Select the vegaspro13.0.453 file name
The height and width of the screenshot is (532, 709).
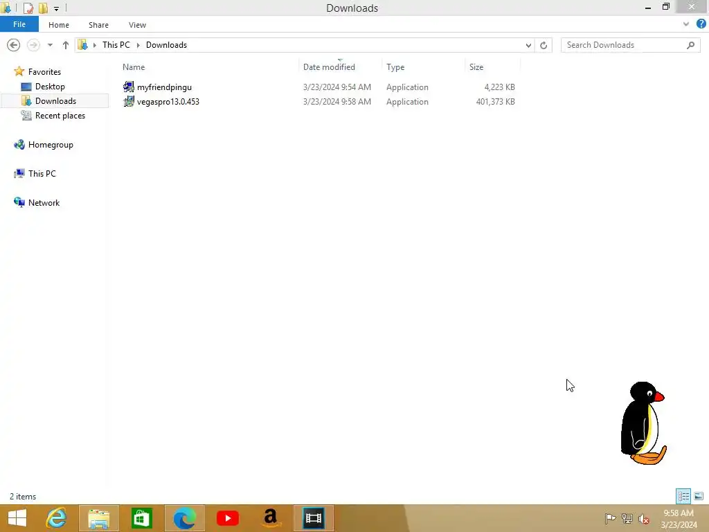point(168,101)
